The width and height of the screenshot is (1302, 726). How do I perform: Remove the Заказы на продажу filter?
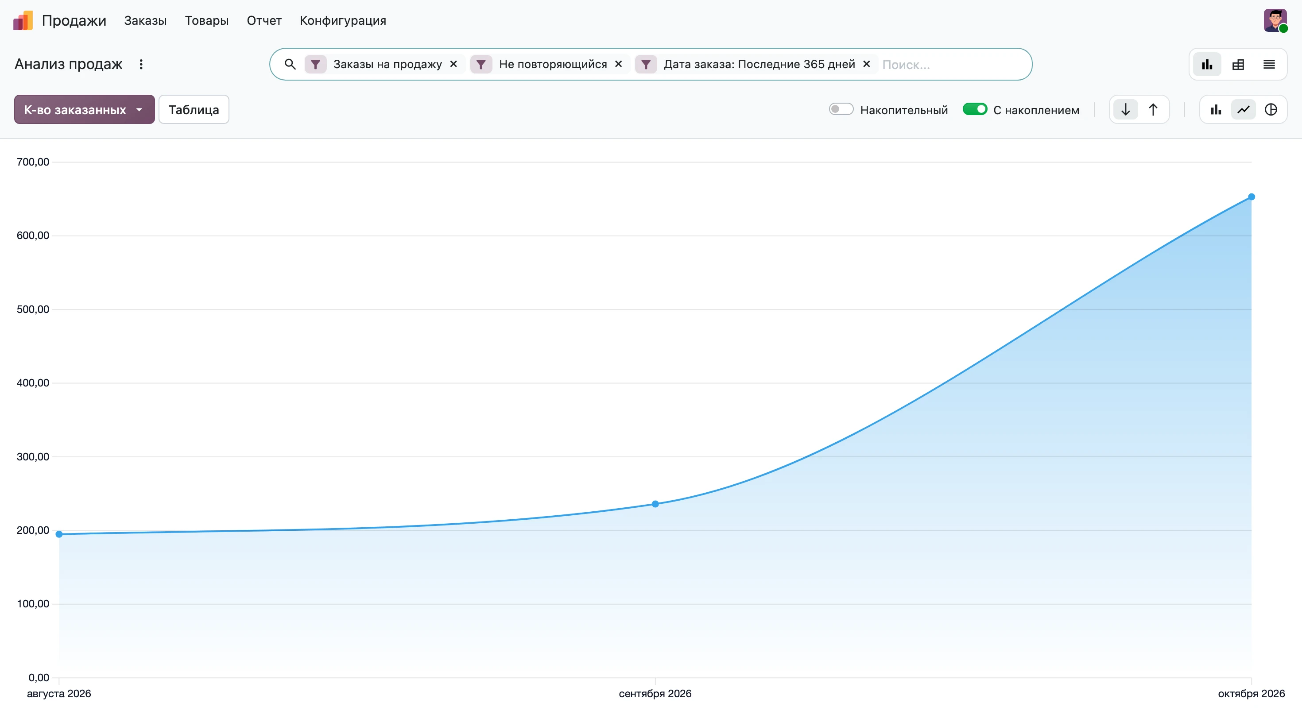(x=453, y=64)
